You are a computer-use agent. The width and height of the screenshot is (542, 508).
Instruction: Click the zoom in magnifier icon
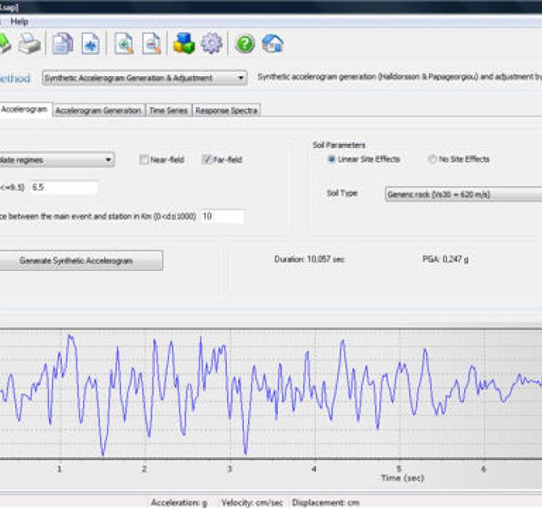pos(124,43)
